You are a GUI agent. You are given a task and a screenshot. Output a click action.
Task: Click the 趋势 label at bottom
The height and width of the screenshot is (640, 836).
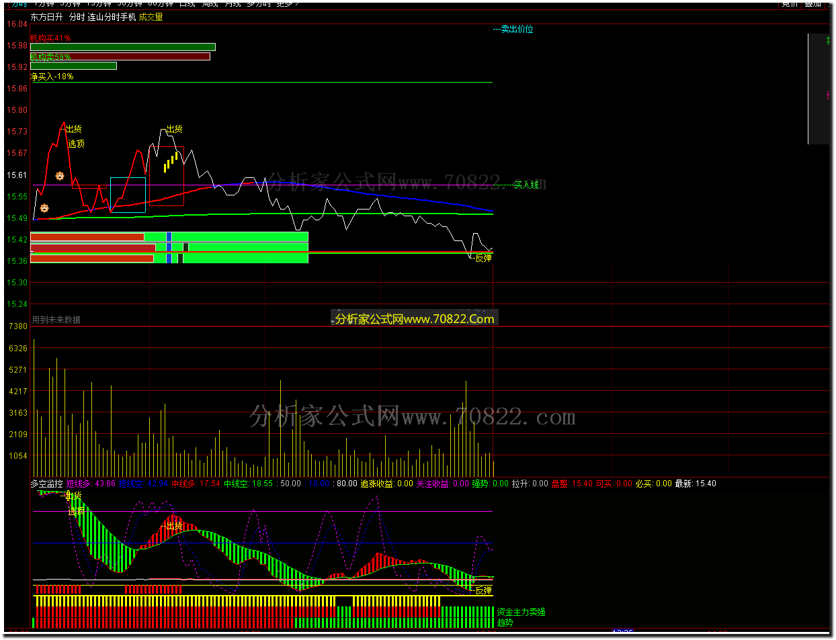tap(505, 623)
